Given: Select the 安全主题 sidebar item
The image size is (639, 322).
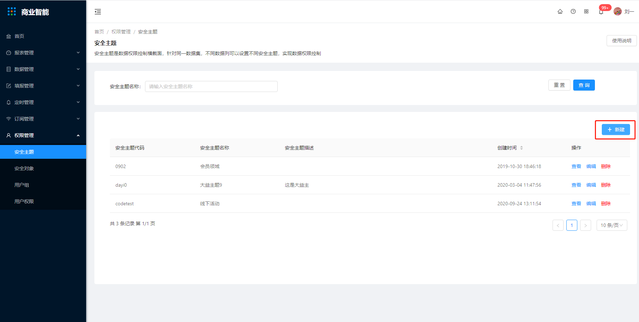Looking at the screenshot, I should click(x=43, y=152).
